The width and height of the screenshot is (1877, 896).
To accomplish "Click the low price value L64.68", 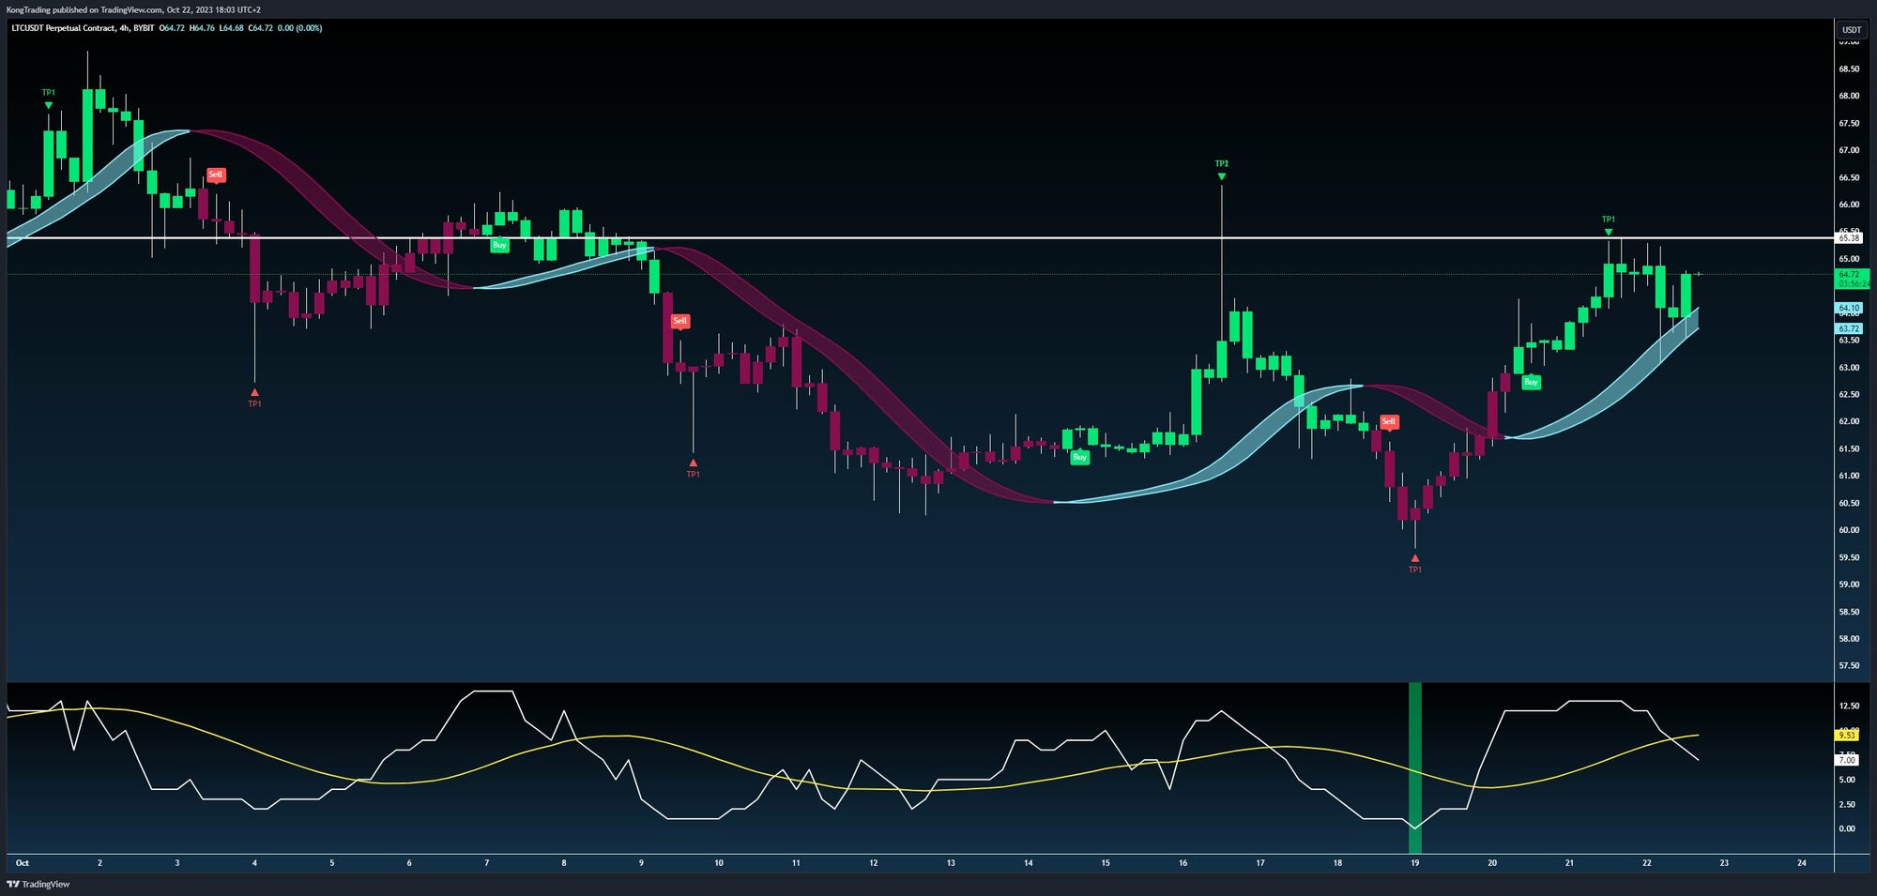I will [x=231, y=28].
